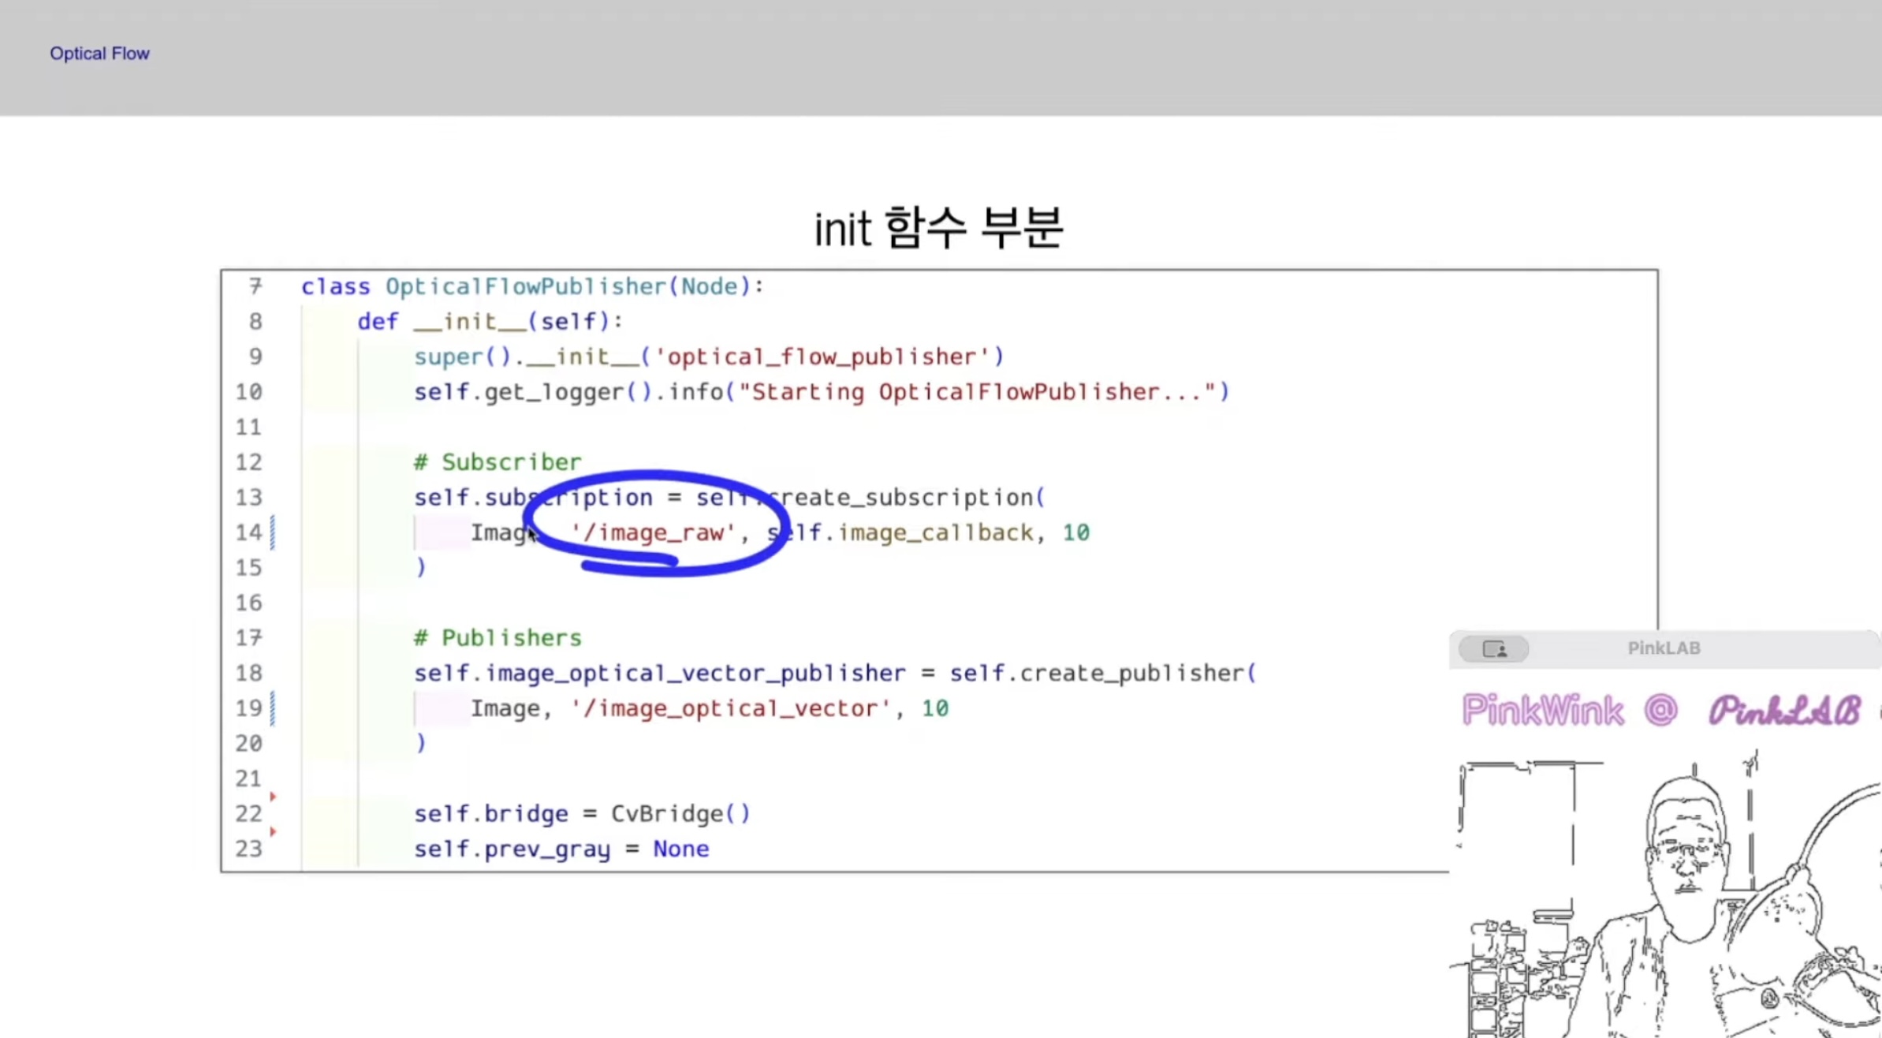Click the red marker beside line 22
Screen dimensions: 1882x1038
point(273,797)
